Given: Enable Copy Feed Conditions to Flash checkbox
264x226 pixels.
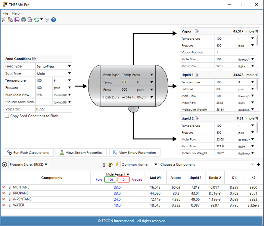Looking at the screenshot, I should (7, 116).
